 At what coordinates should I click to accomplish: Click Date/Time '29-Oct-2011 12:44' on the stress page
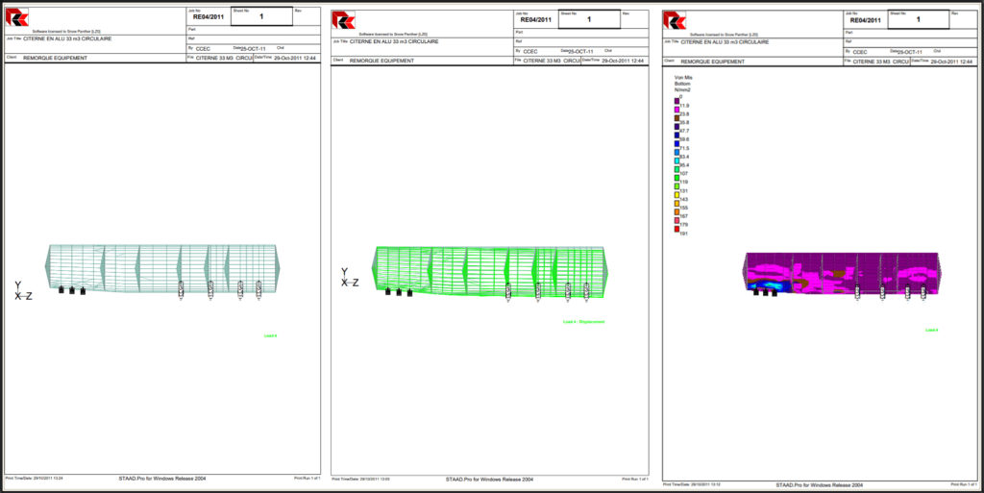pos(951,62)
